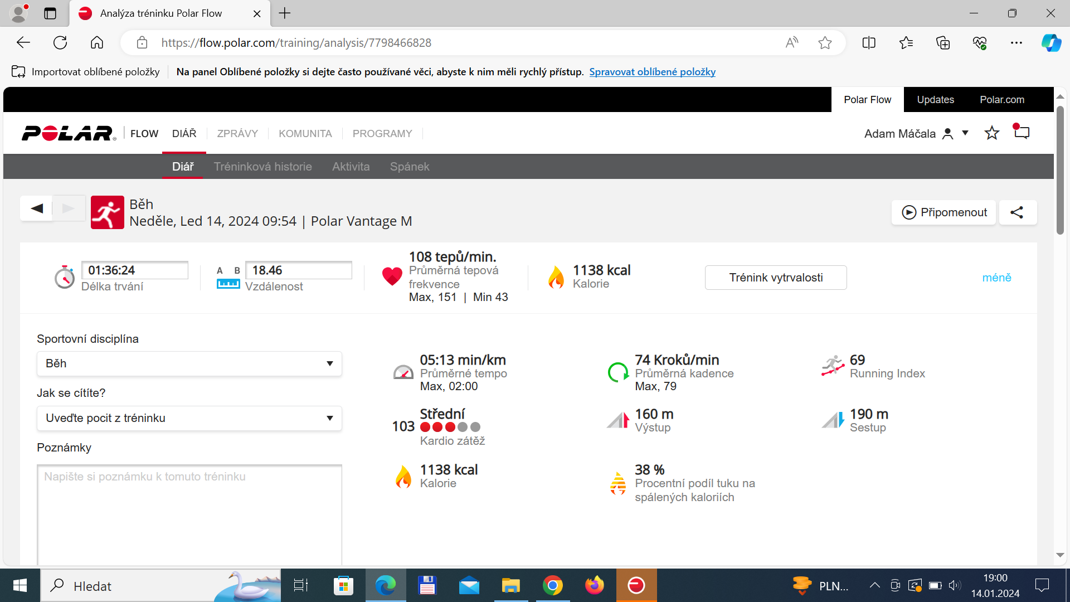Click the browser favorites star in address bar
Viewport: 1070px width, 602px height.
click(825, 43)
